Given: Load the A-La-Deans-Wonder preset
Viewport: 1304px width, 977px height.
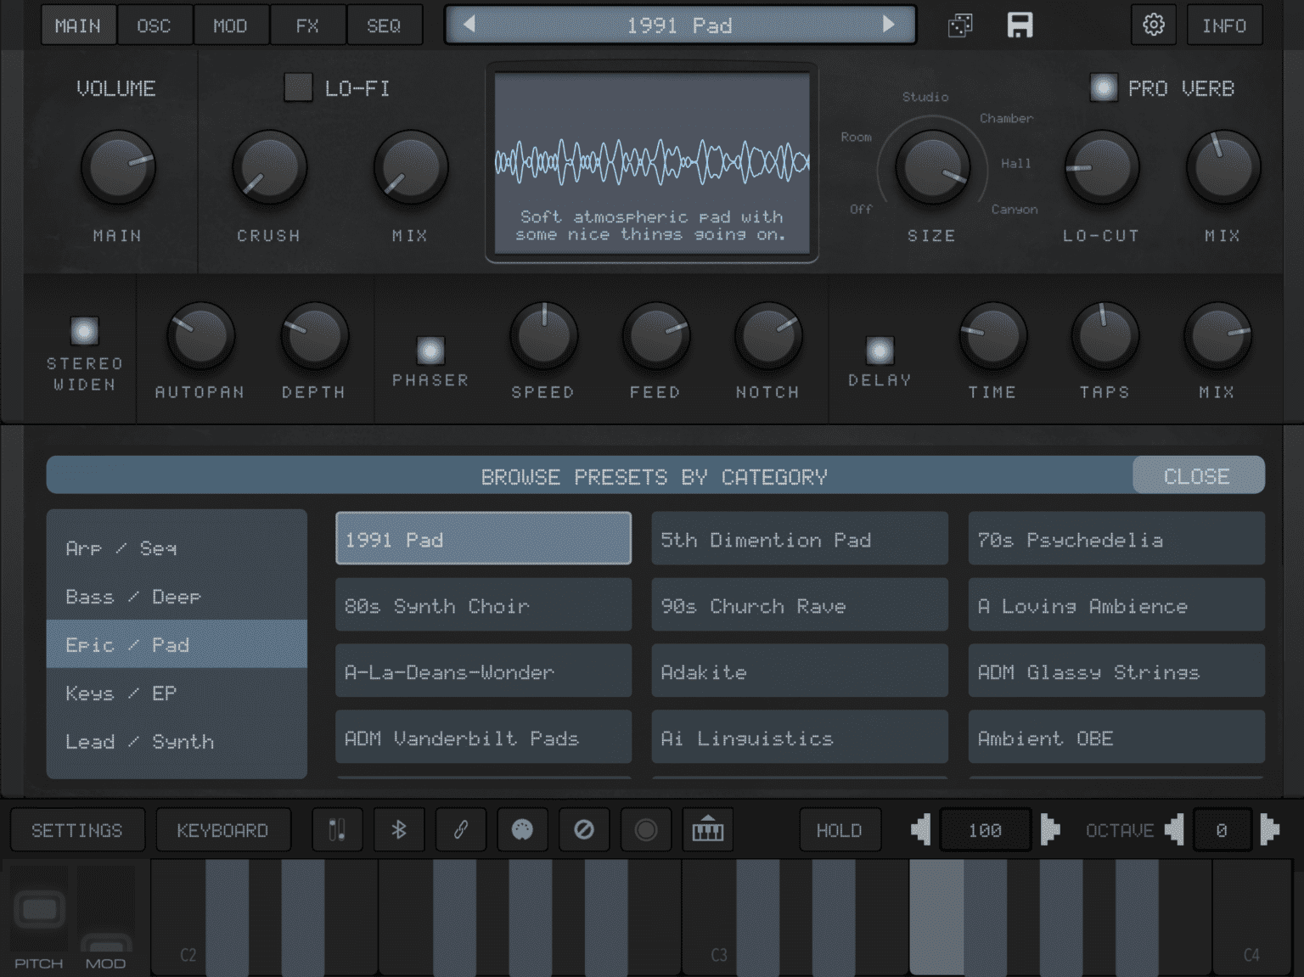Looking at the screenshot, I should [483, 671].
